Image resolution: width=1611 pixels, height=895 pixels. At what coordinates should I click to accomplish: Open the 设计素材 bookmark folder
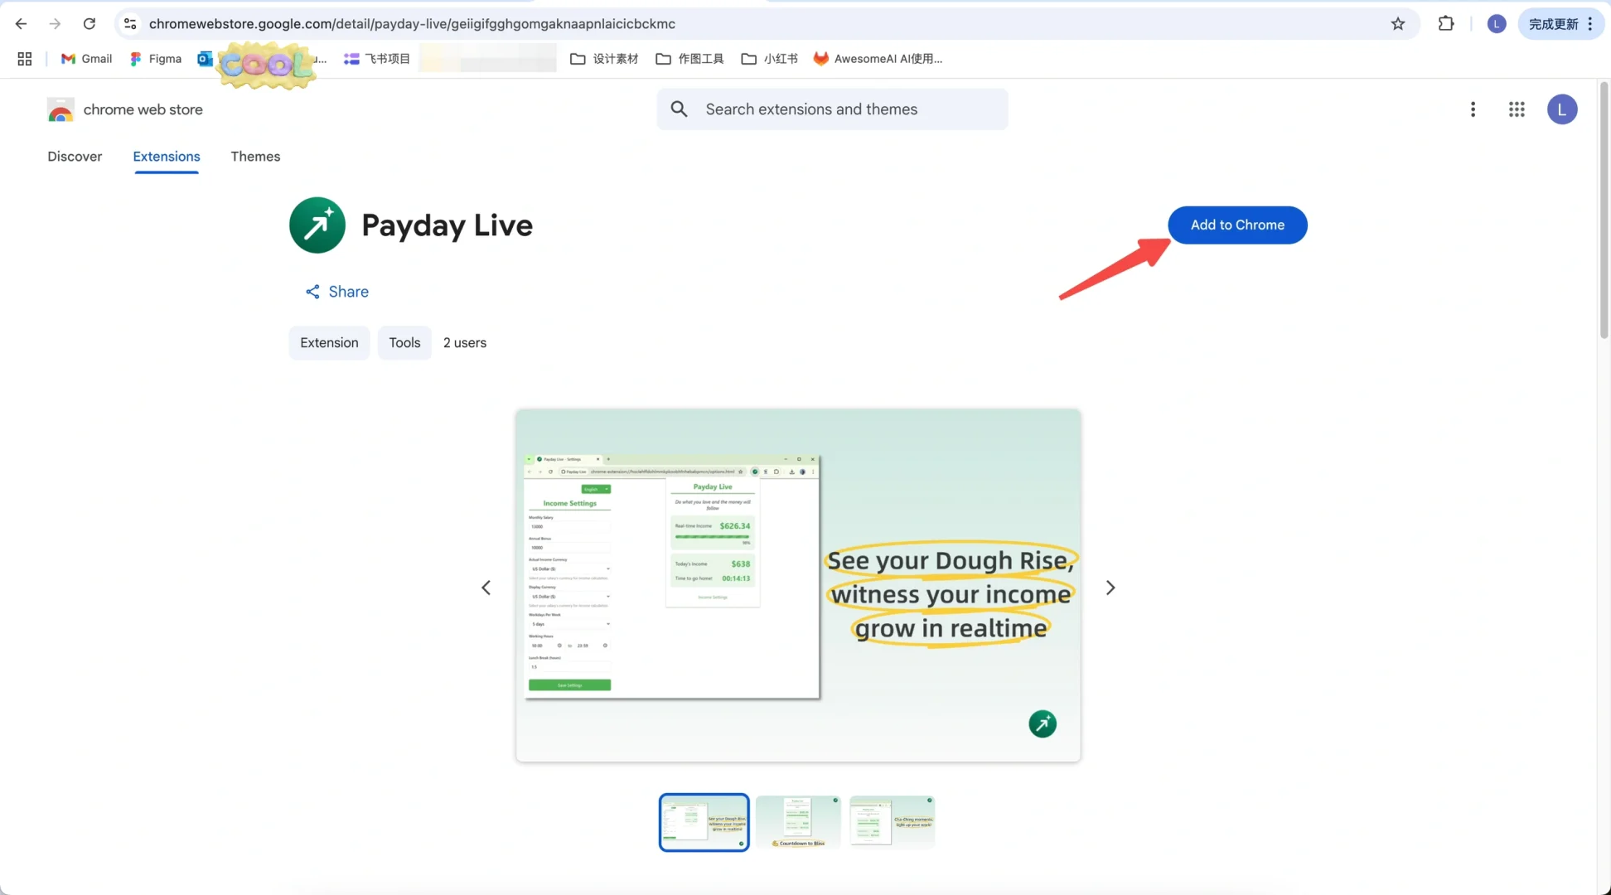(605, 59)
